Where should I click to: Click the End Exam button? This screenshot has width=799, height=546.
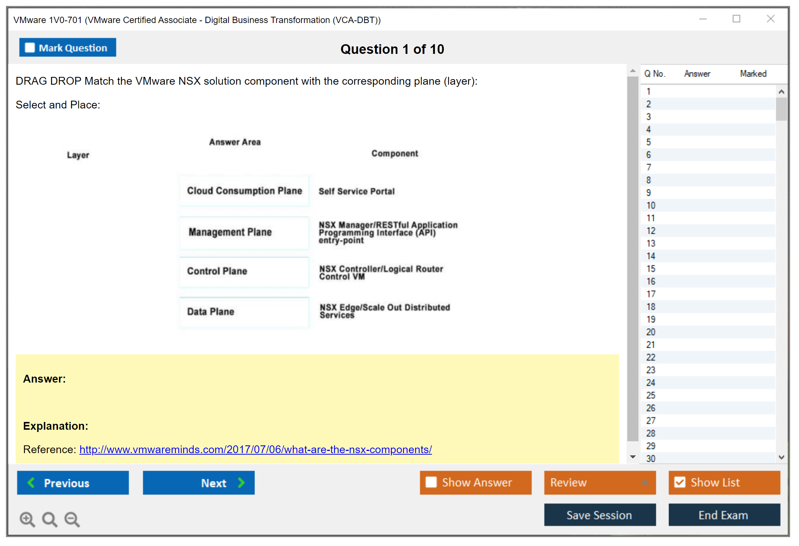click(724, 515)
